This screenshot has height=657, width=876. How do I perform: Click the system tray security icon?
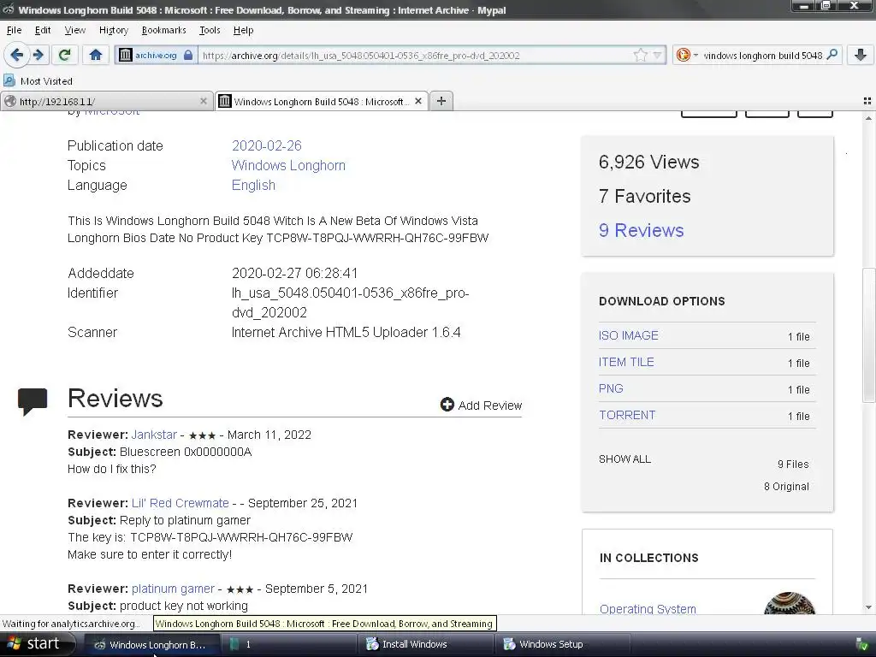pos(861,644)
